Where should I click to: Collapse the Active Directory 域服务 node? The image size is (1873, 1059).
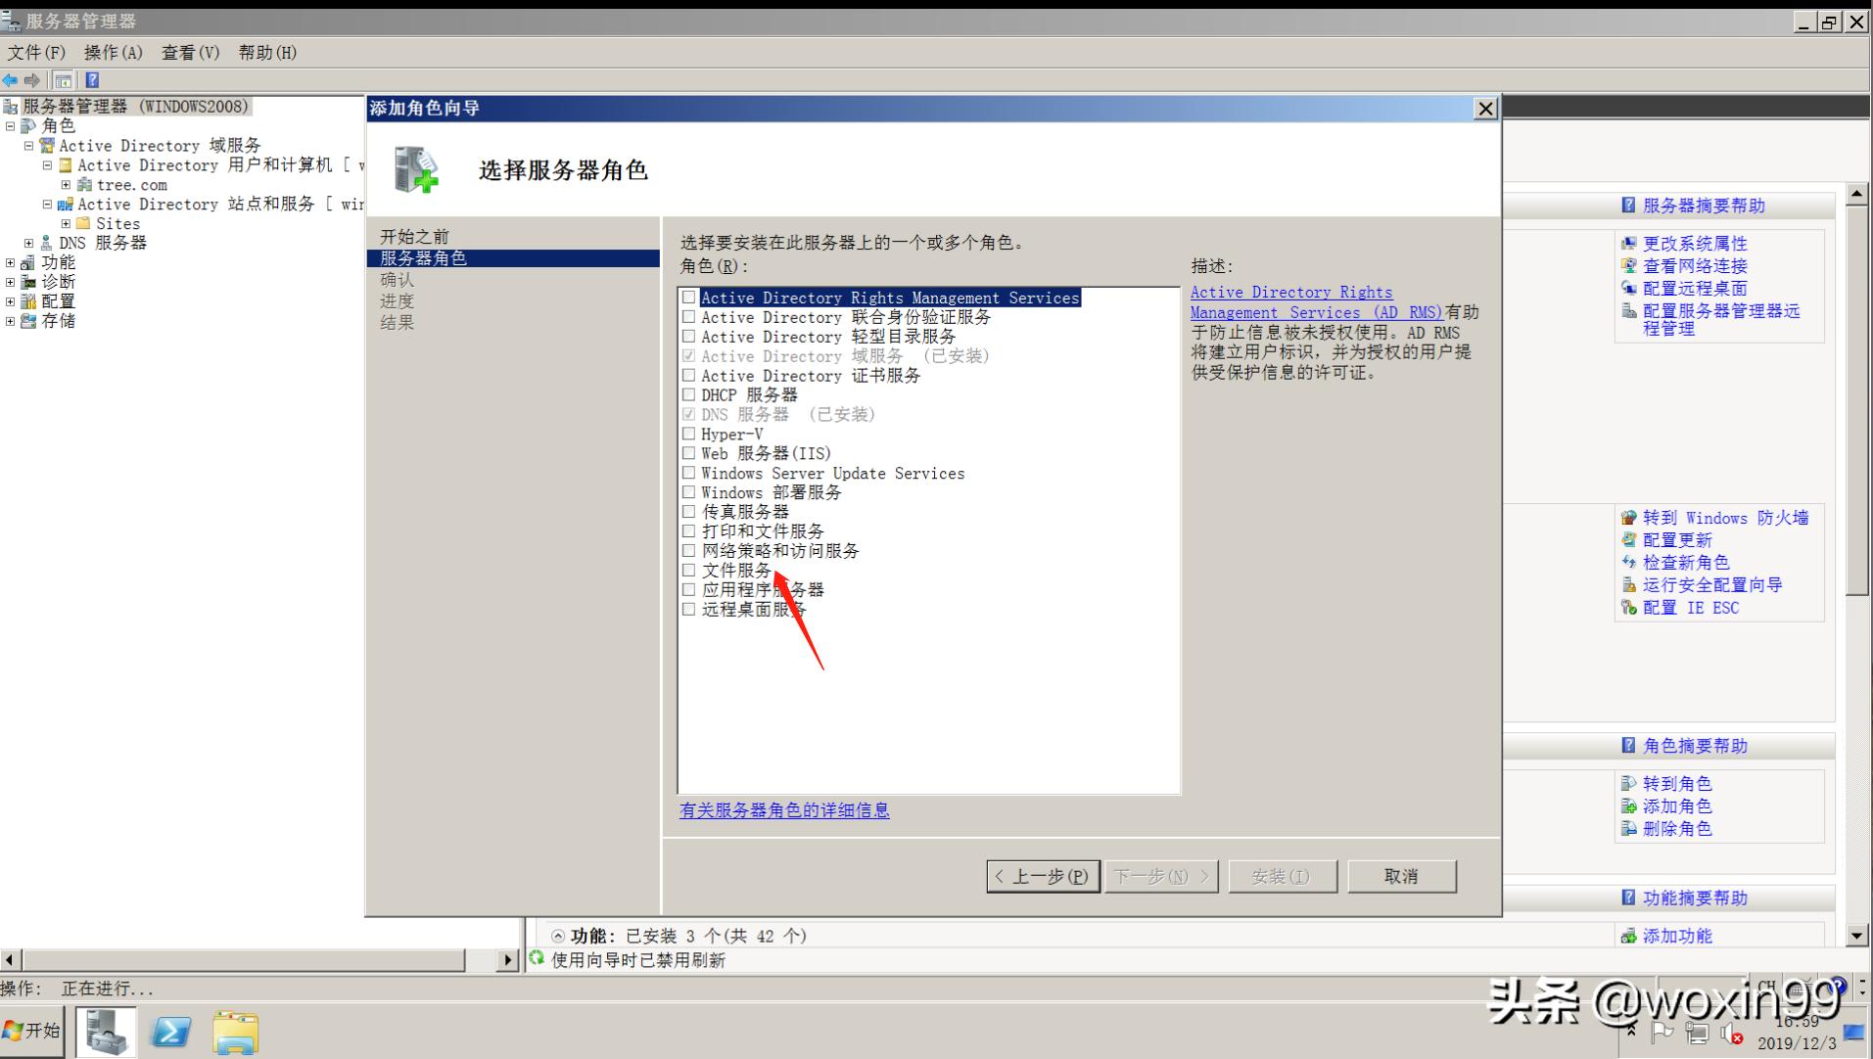pos(28,145)
